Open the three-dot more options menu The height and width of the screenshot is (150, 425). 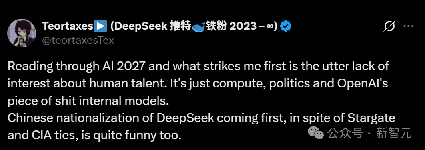point(409,26)
